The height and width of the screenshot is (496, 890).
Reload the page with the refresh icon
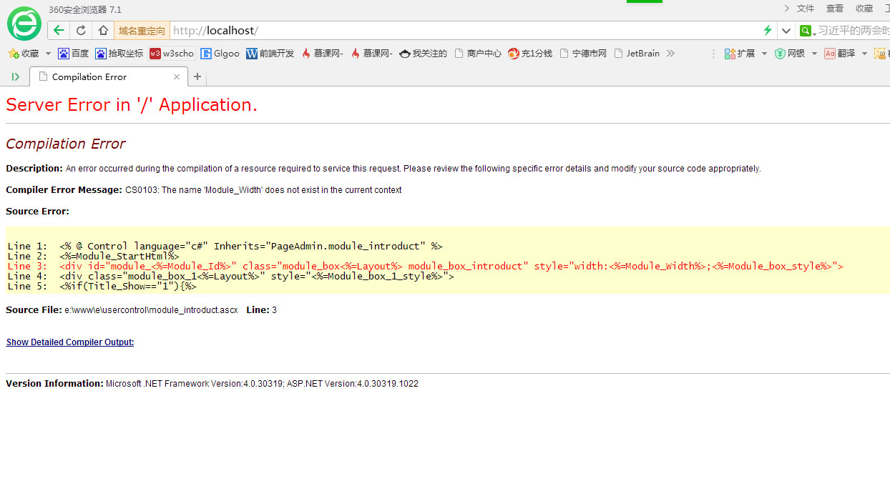(x=81, y=30)
